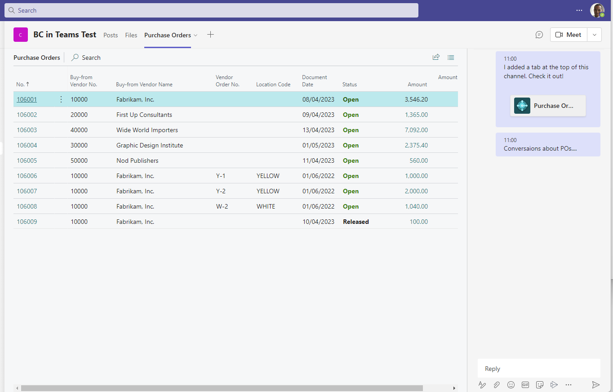This screenshot has height=392, width=613.
Task: Open the Format text icon in reply
Action: [482, 385]
